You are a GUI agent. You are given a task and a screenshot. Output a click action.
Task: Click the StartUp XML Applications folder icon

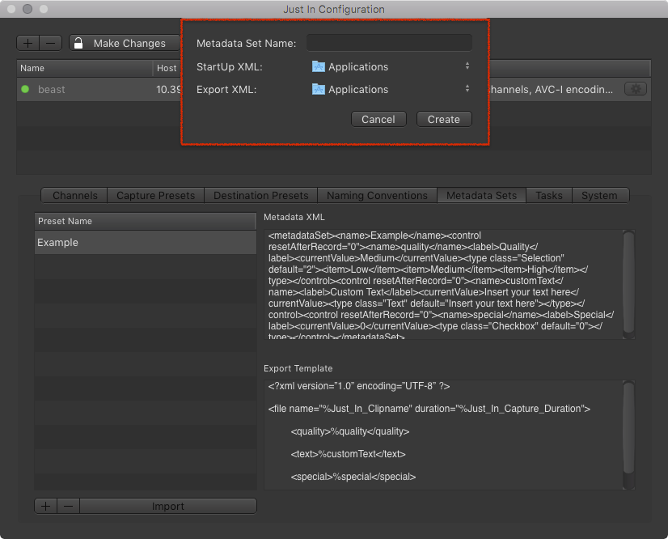(319, 66)
